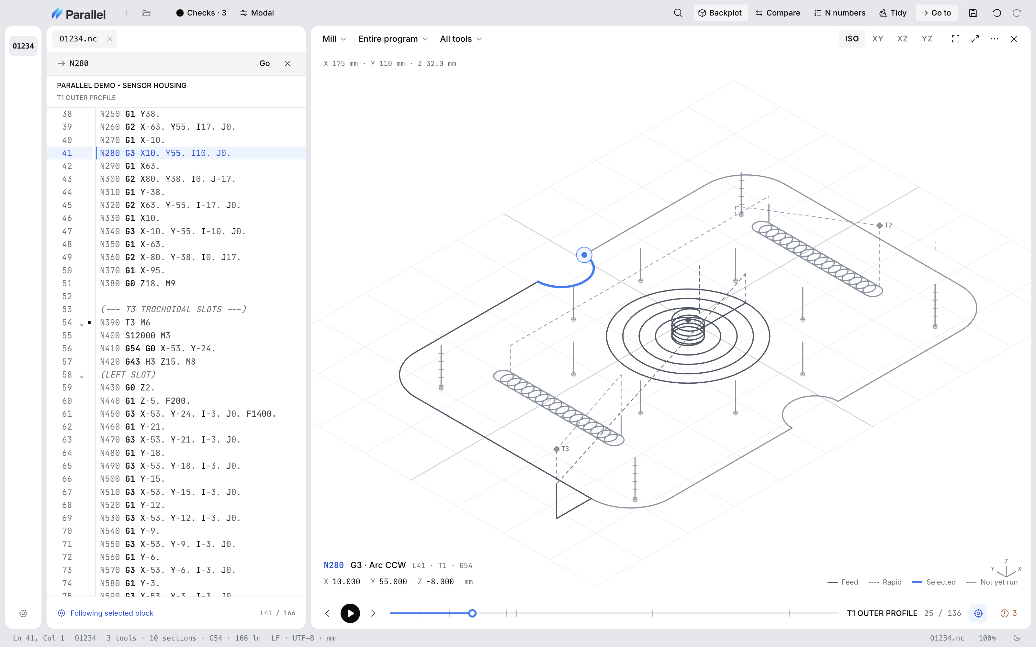Image resolution: width=1036 pixels, height=647 pixels.
Task: Open backplot more options menu
Action: click(x=995, y=39)
